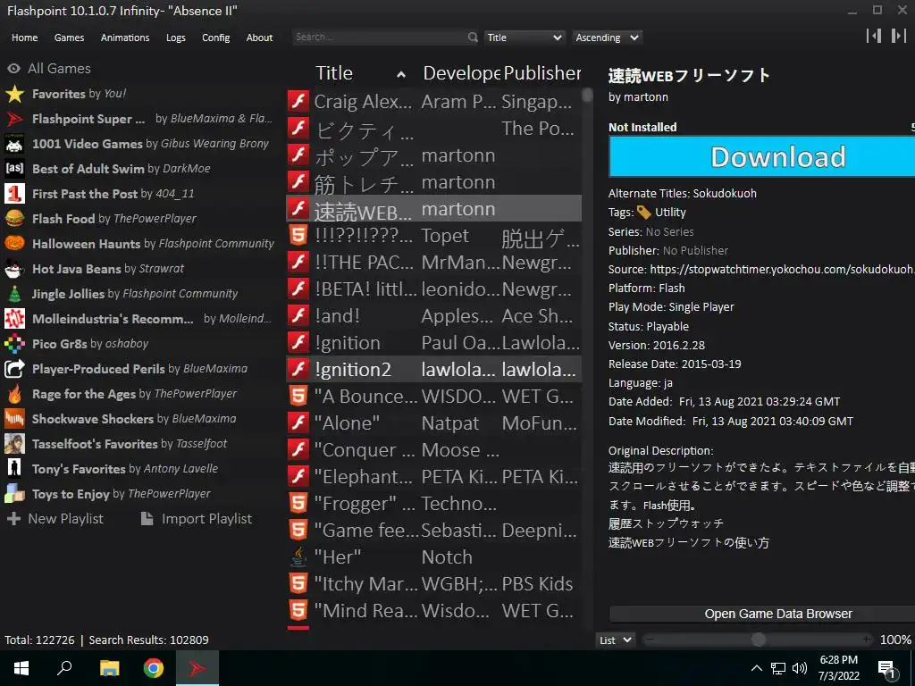Open the About page
Screen dimensions: 915x686
point(259,38)
